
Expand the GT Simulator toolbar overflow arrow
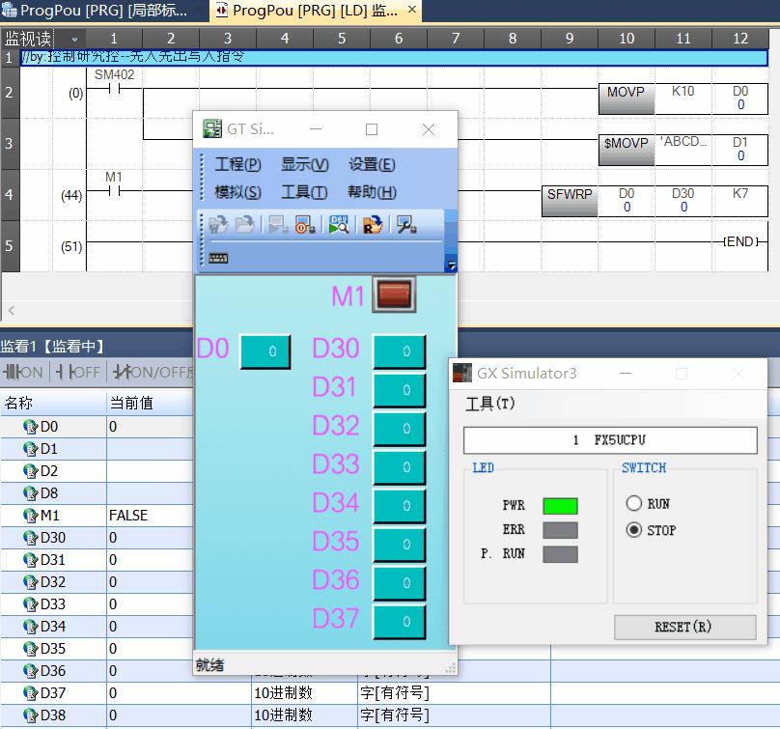click(x=451, y=266)
